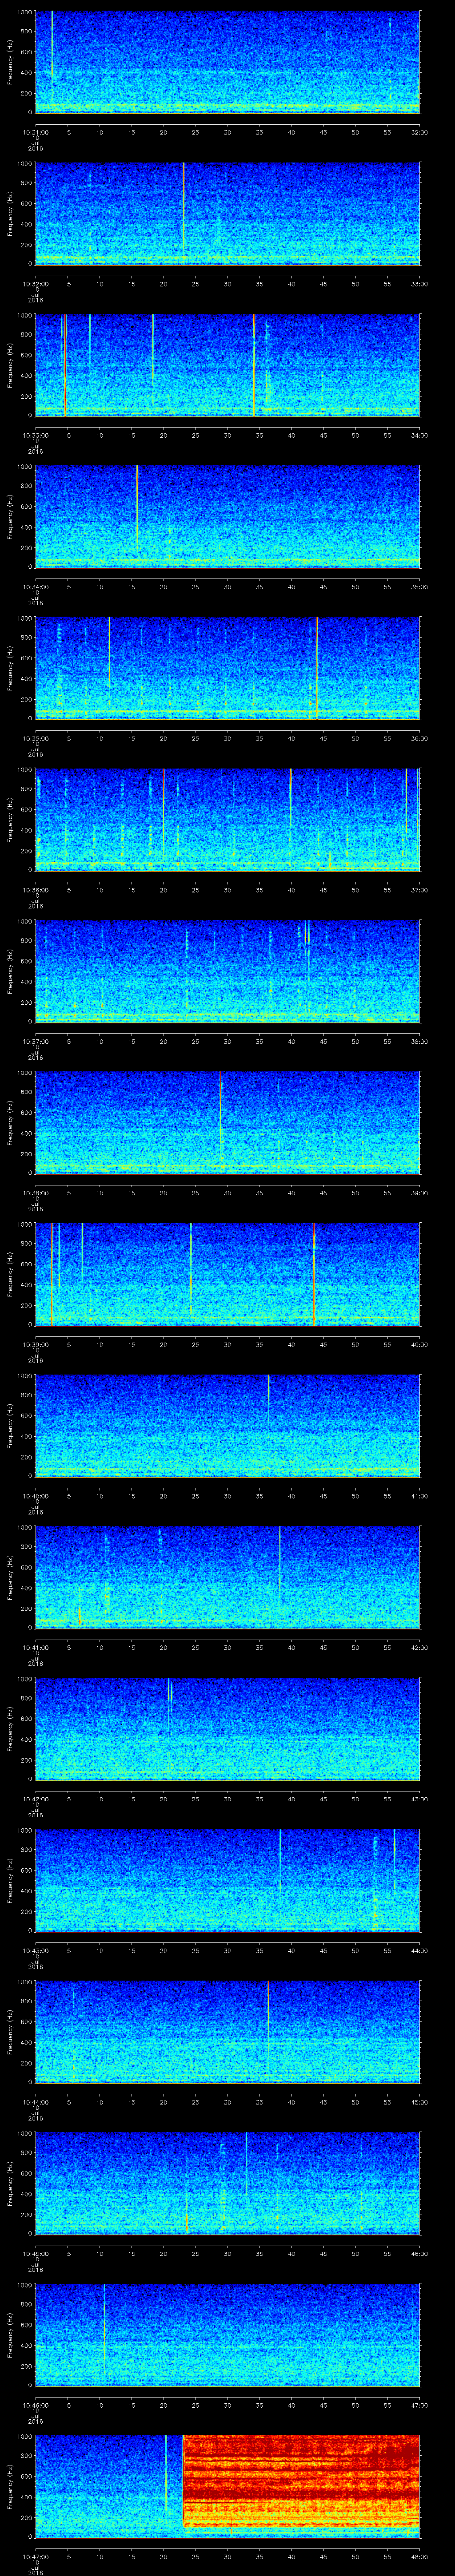Click the '10:47:00' start time label
This screenshot has width=455, height=2576.
pos(36,2556)
